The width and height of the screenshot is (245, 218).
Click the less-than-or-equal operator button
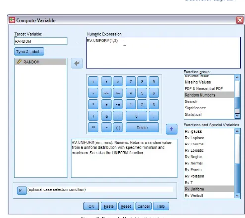pos(106,93)
